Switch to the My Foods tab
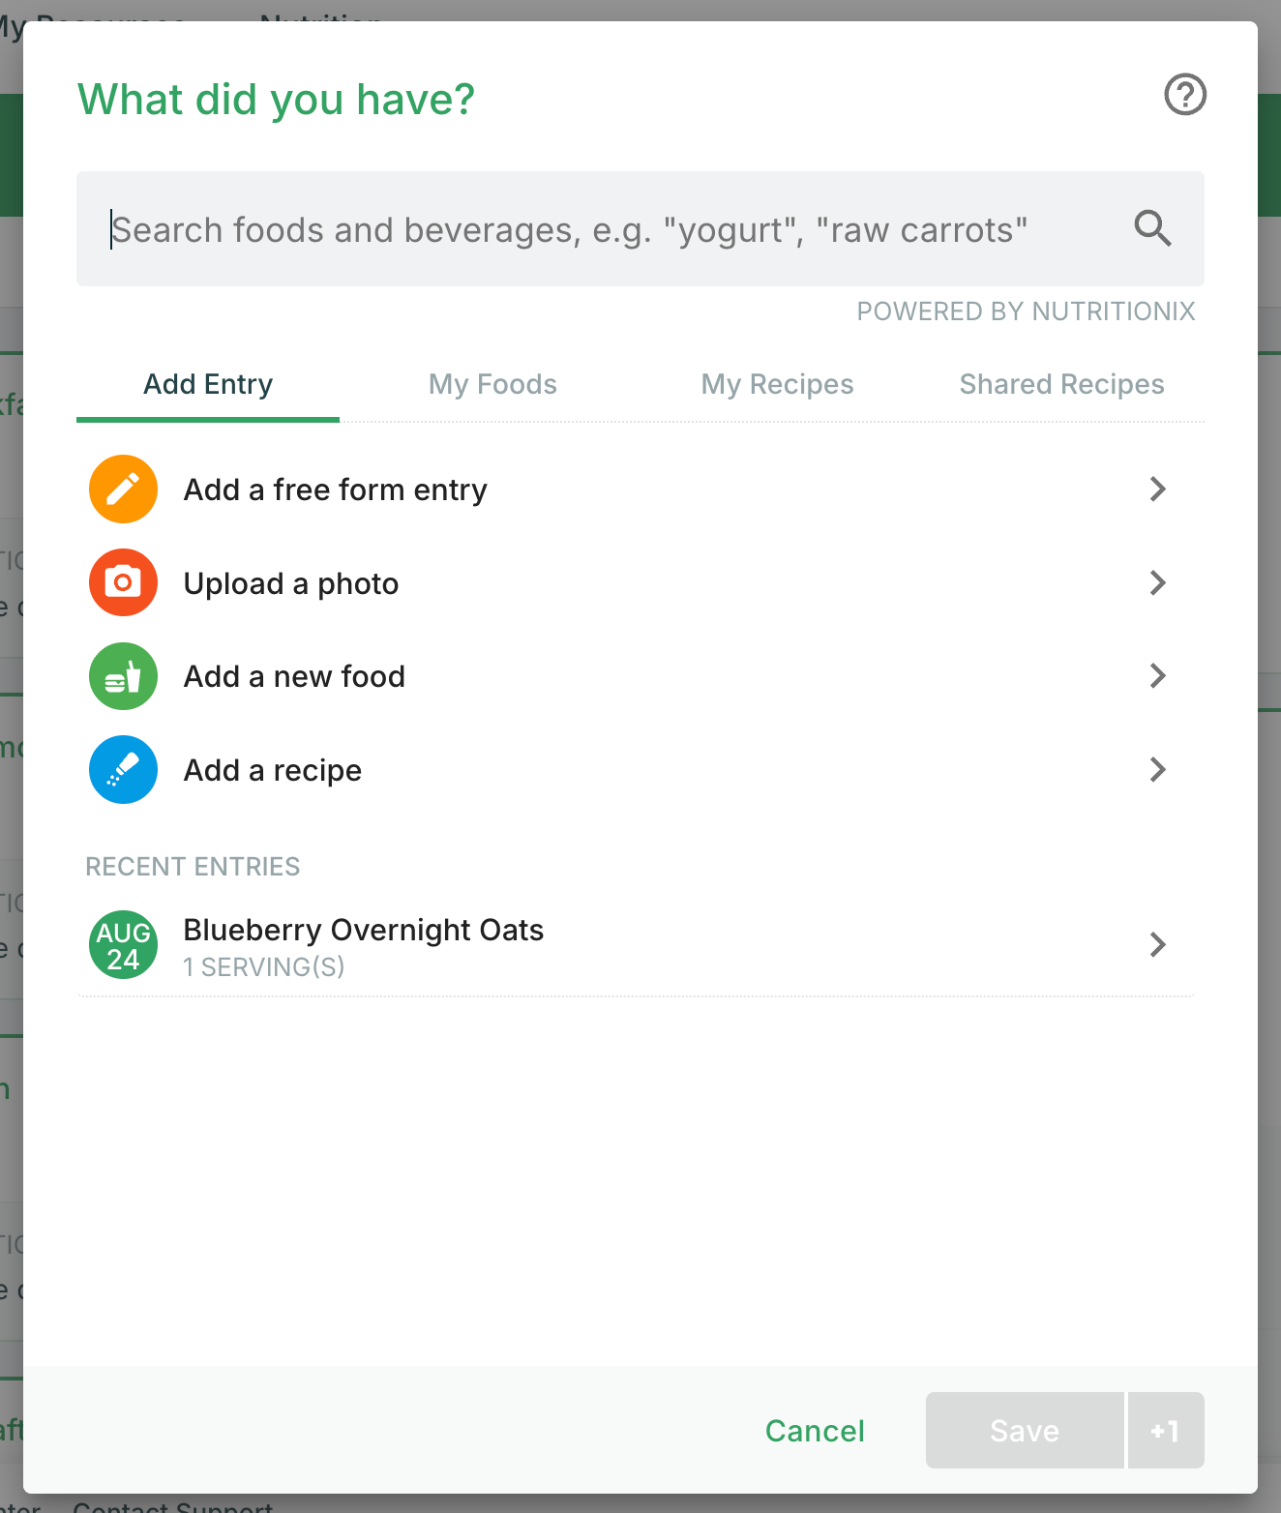This screenshot has width=1281, height=1513. click(x=492, y=385)
